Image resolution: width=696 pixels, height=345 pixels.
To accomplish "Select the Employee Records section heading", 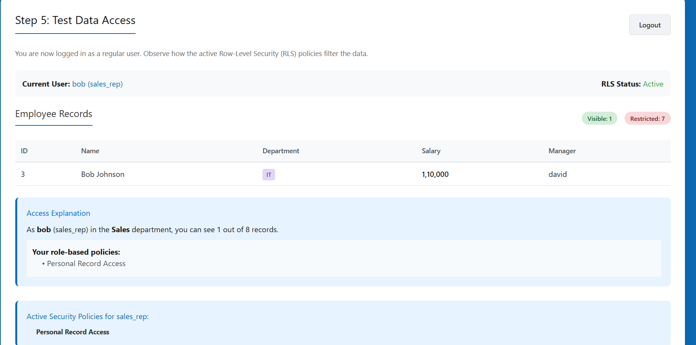I will [53, 114].
